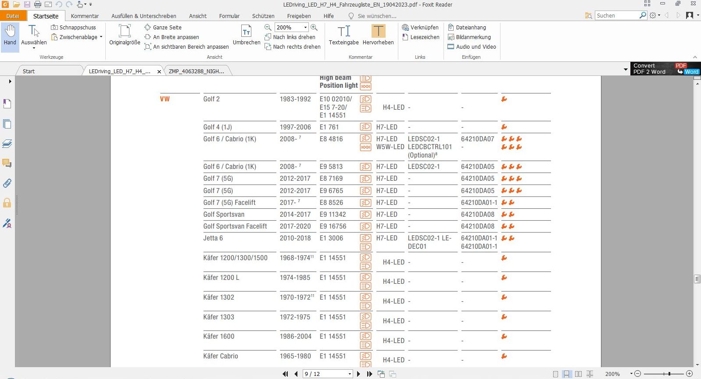Jump to the first page
This screenshot has height=379, width=701.
(x=285, y=374)
